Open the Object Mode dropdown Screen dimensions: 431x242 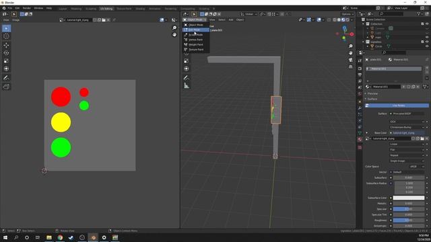point(195,19)
